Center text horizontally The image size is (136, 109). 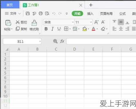[121, 29]
